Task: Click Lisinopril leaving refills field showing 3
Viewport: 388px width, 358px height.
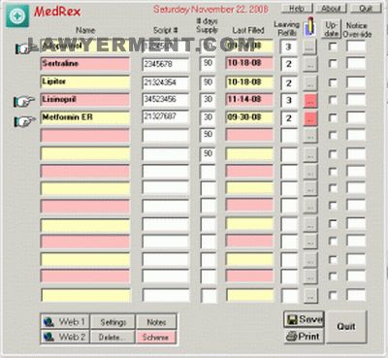Action: click(289, 101)
